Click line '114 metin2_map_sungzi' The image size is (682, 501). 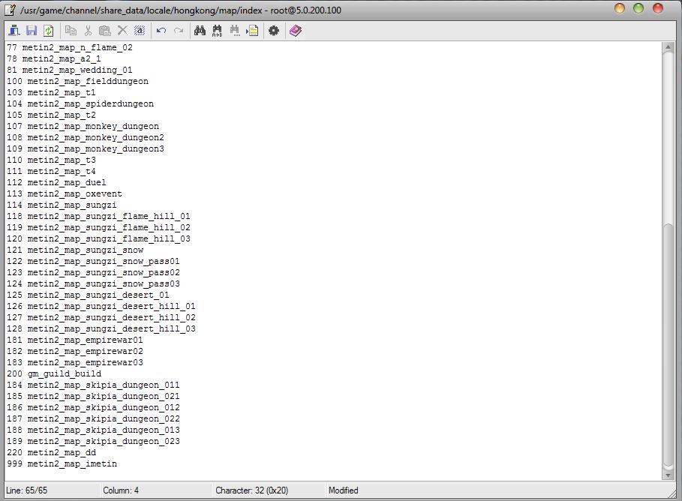click(62, 205)
